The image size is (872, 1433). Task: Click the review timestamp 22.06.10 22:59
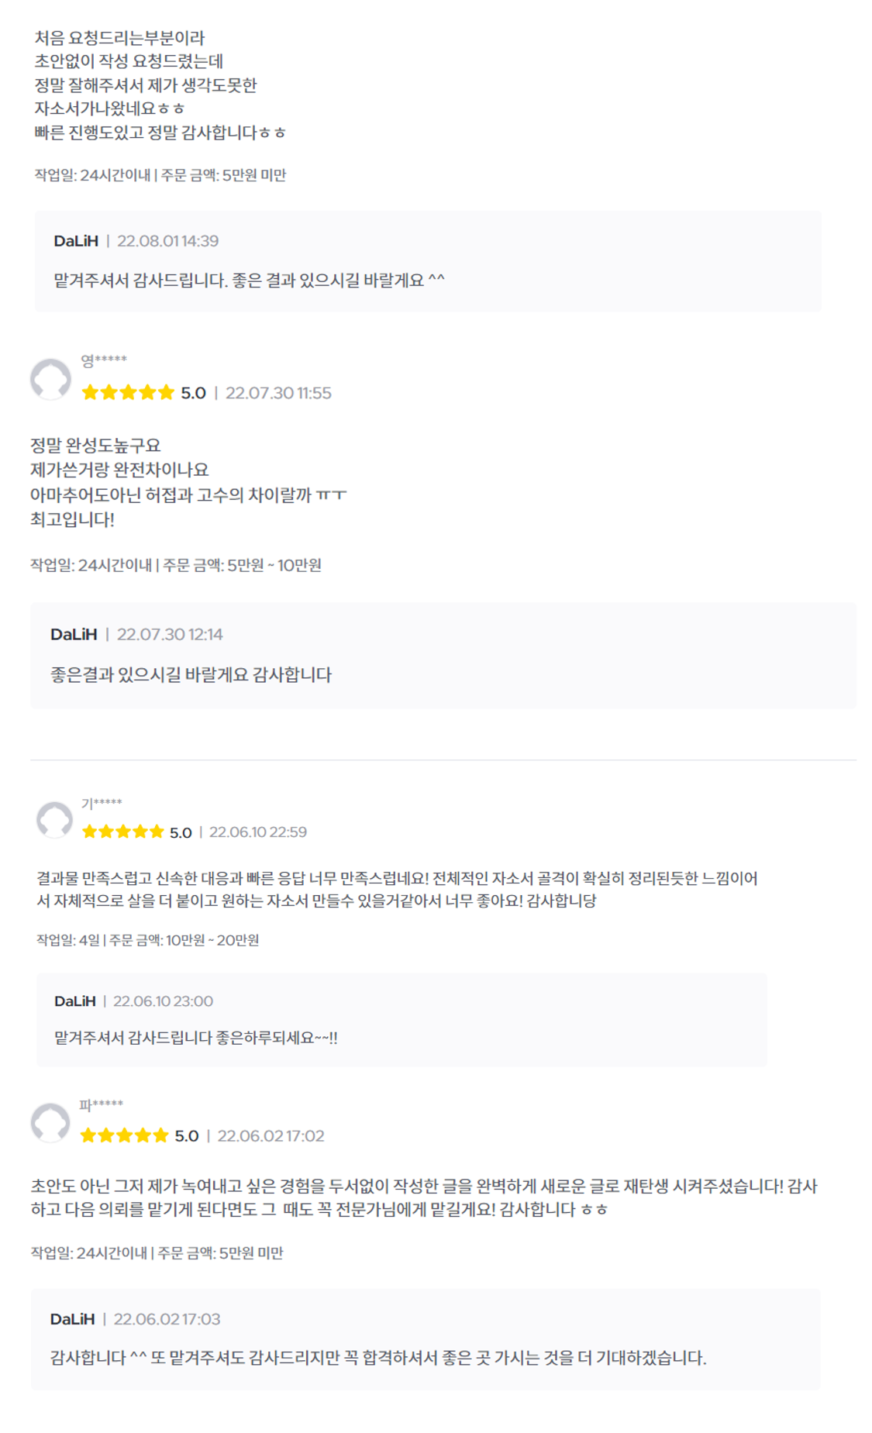[x=258, y=832]
